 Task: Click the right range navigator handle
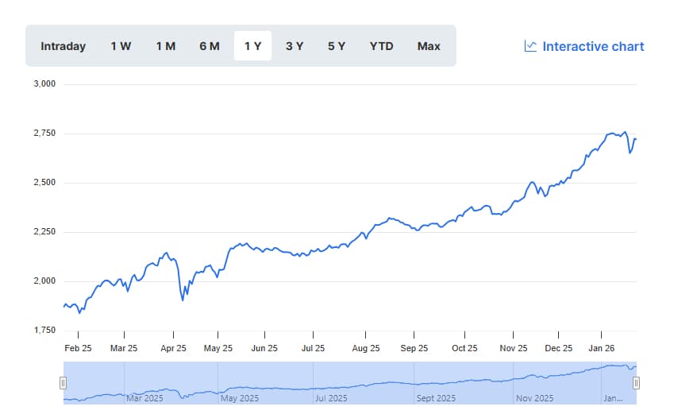(x=636, y=383)
